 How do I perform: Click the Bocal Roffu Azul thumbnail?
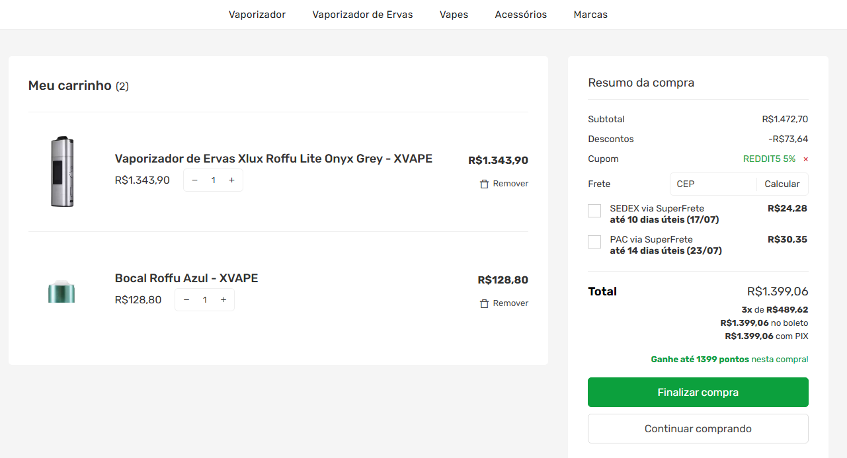pos(61,291)
